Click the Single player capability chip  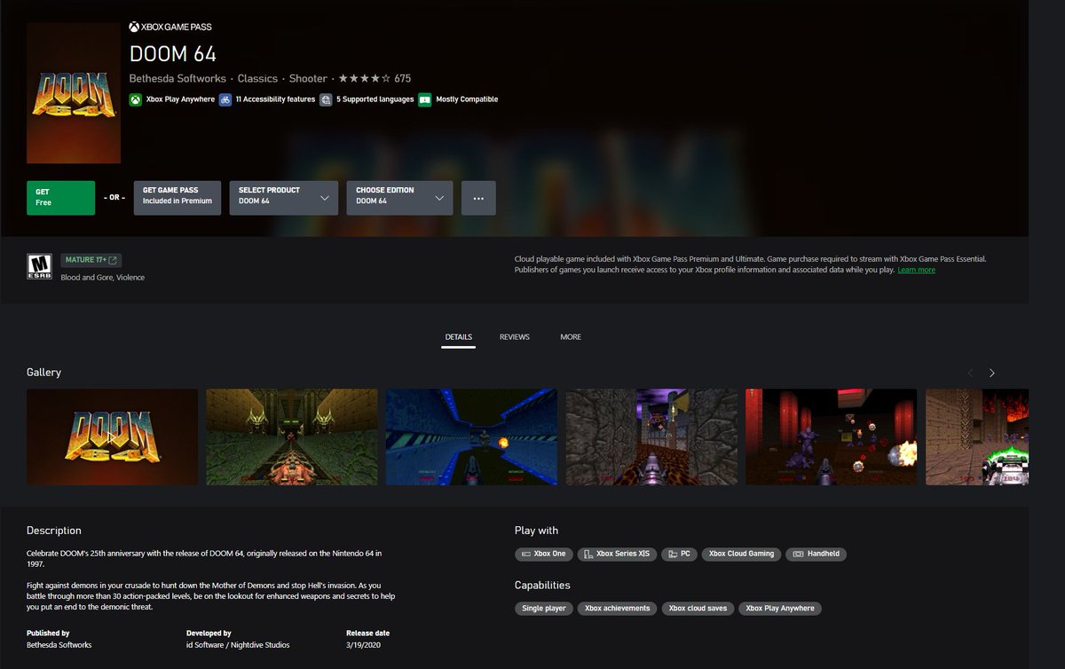click(x=543, y=609)
